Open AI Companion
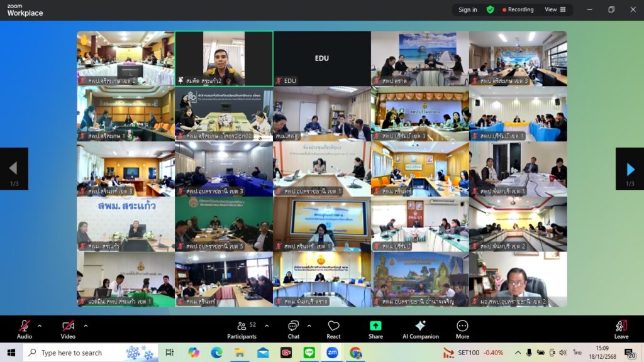This screenshot has width=644, height=362. pos(420,329)
